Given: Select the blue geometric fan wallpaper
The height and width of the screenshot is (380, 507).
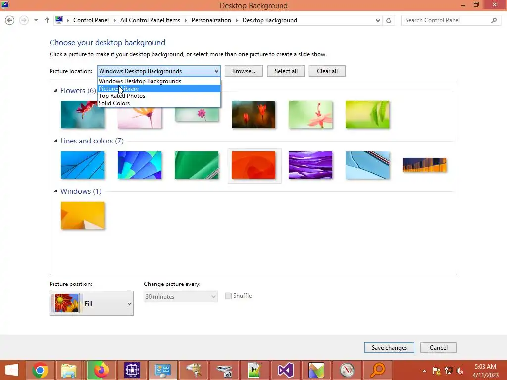Looking at the screenshot, I should (x=140, y=165).
